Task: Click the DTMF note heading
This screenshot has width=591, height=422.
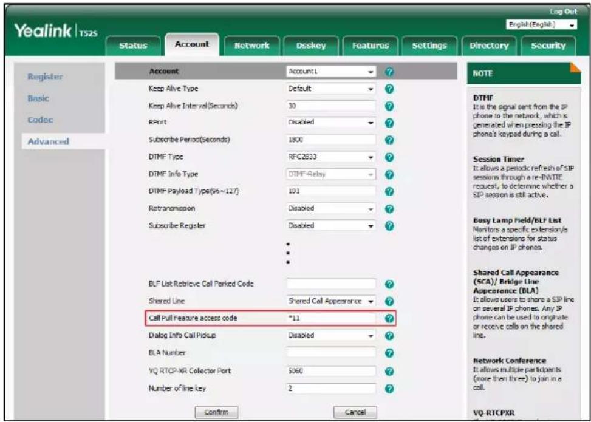Action: pyautogui.click(x=483, y=98)
